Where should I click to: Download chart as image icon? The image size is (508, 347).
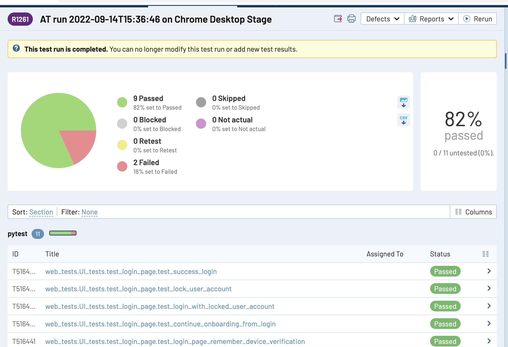coord(403,102)
